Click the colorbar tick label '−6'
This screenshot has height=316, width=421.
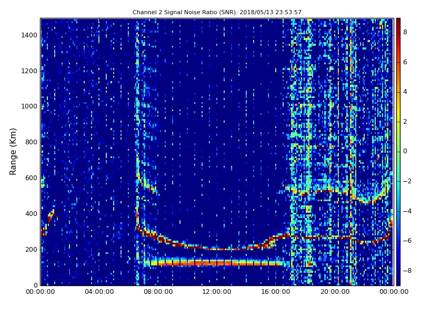(407, 241)
